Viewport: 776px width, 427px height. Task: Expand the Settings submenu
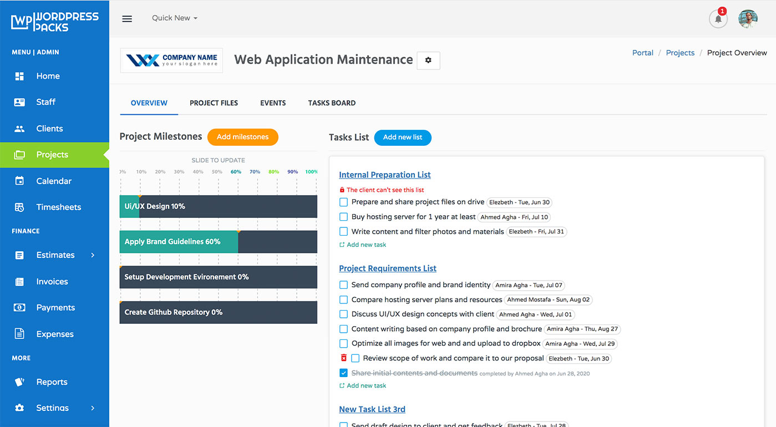tap(93, 408)
